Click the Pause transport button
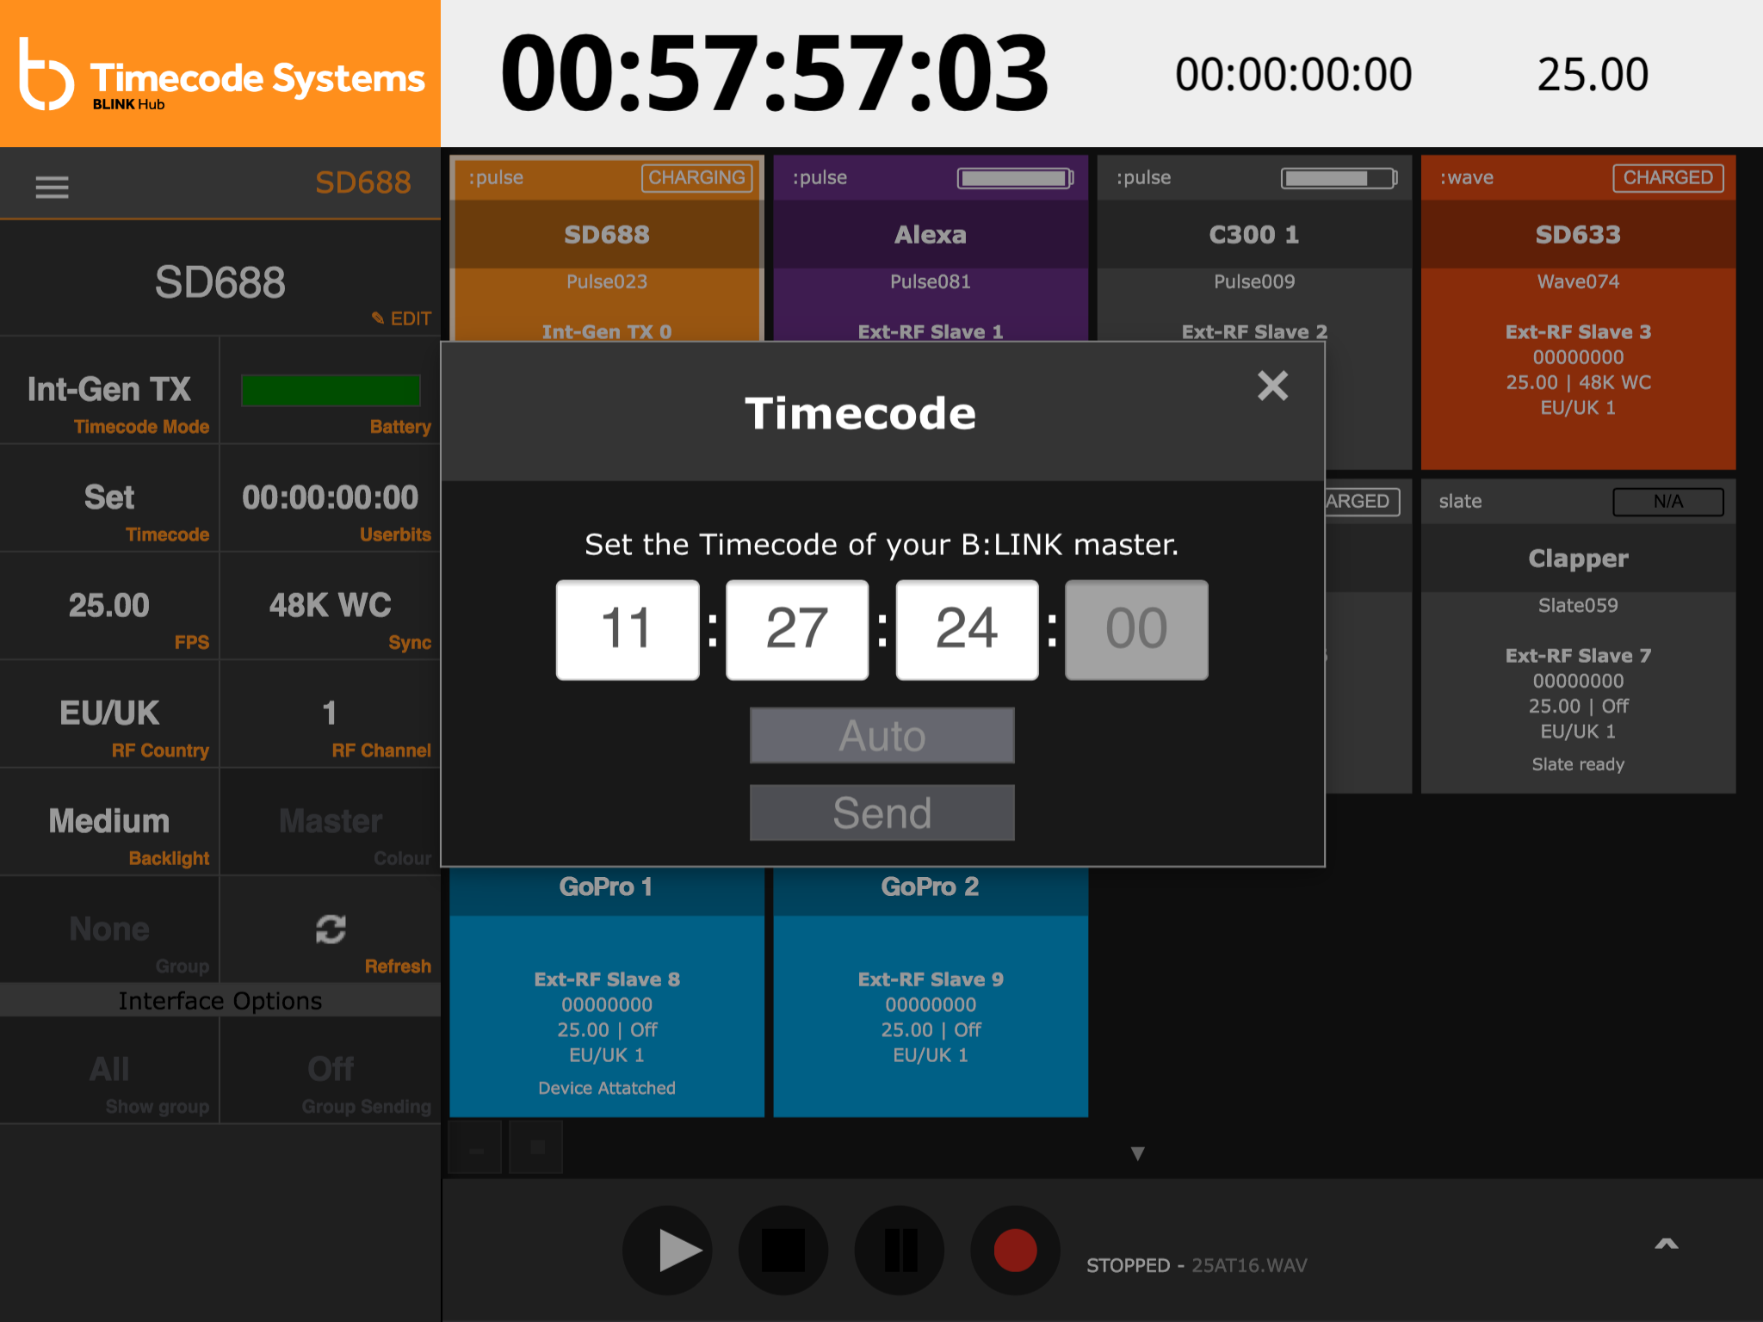 [x=900, y=1250]
